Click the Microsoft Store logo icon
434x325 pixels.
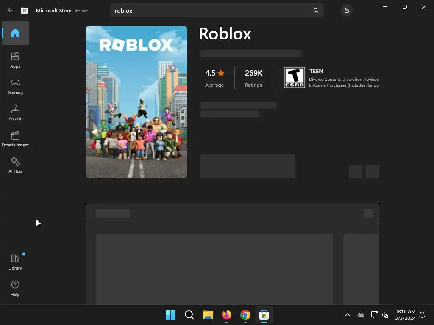coord(24,11)
